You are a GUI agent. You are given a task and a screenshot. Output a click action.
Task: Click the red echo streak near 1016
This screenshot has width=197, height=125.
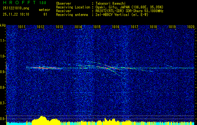[112, 67]
